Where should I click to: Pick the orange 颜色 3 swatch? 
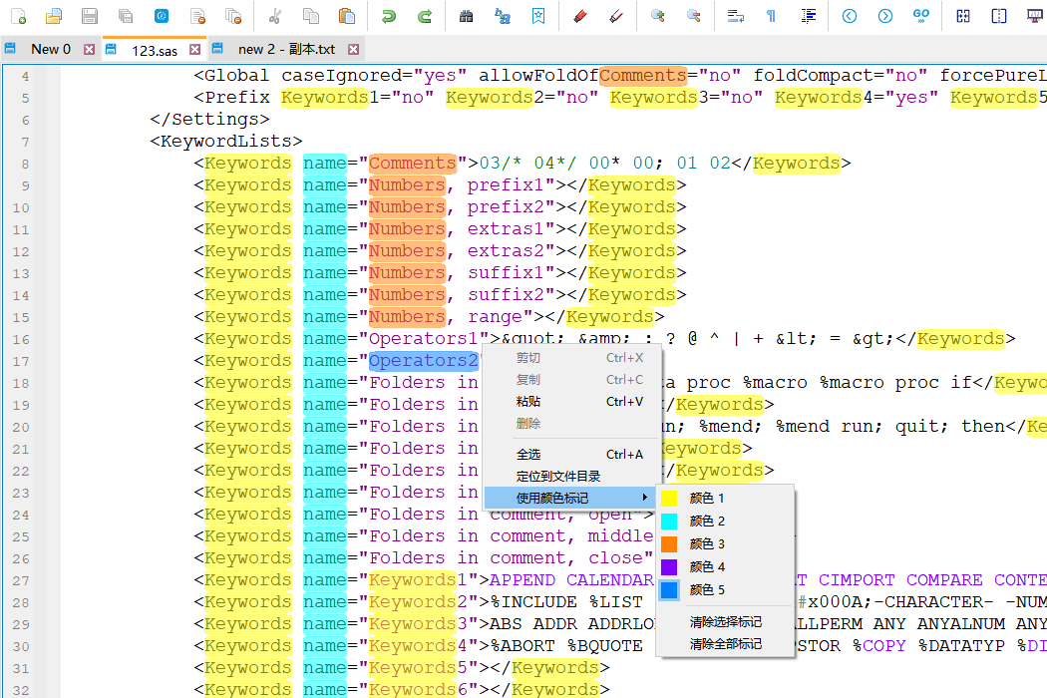tap(669, 544)
